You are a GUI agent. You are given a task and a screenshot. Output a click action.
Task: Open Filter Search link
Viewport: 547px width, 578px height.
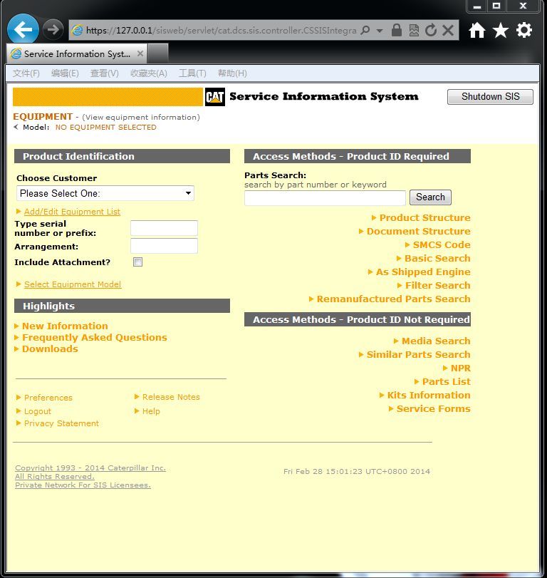(x=437, y=285)
